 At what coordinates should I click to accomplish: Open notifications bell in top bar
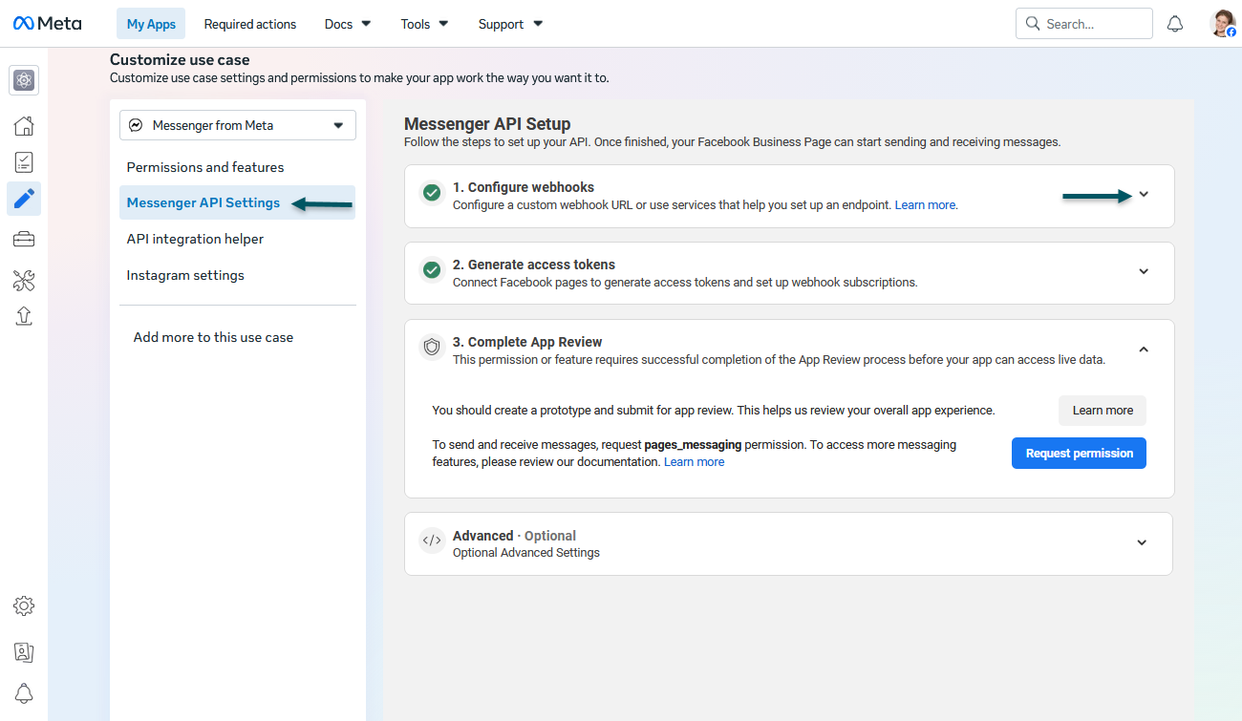[1175, 24]
